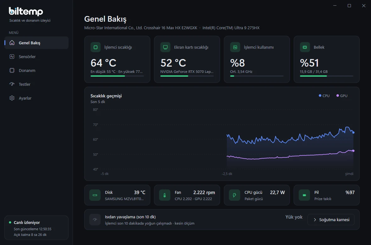Click the Intel(R) Core(TM) Ultra 9 275HX text
The width and height of the screenshot is (371, 245).
tap(231, 28)
